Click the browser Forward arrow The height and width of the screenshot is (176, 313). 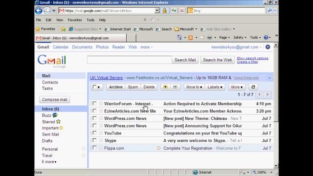(x=47, y=11)
